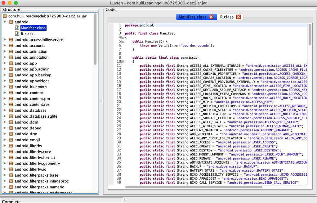The image size is (317, 203).
Task: Switch to the R.class tab
Action: click(x=227, y=17)
